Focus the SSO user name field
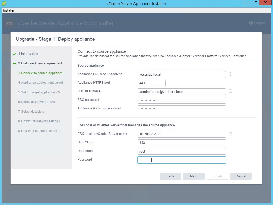Viewport: 273px width, 205px height. pyautogui.click(x=182, y=92)
